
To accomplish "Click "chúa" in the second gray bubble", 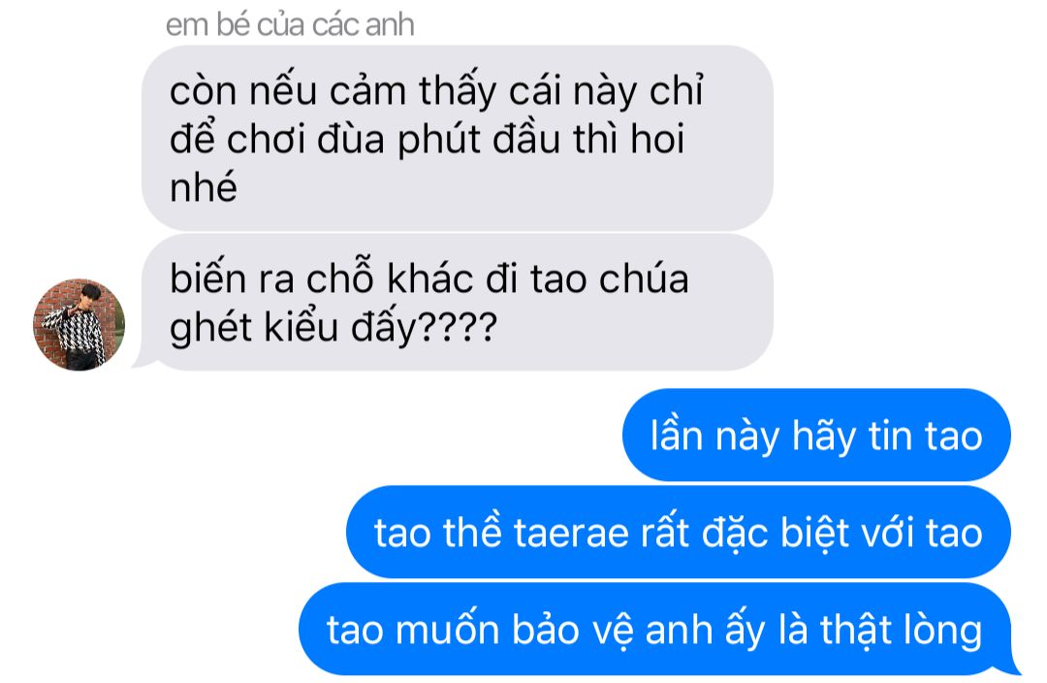I will (644, 278).
